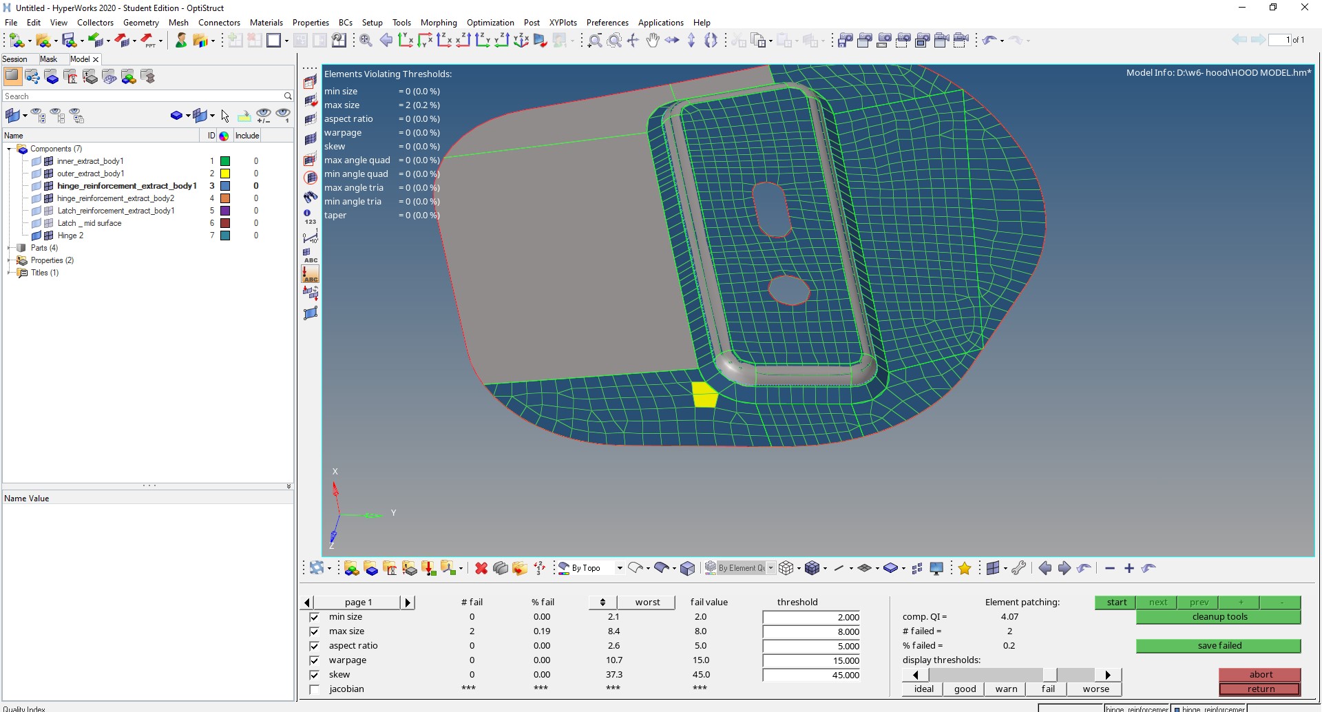This screenshot has height=712, width=1322.
Task: Uncheck the warpage criterion checkbox
Action: [315, 660]
